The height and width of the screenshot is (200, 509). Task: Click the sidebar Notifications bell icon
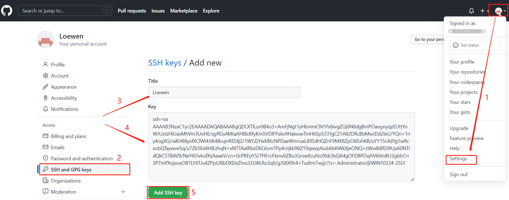coord(46,109)
